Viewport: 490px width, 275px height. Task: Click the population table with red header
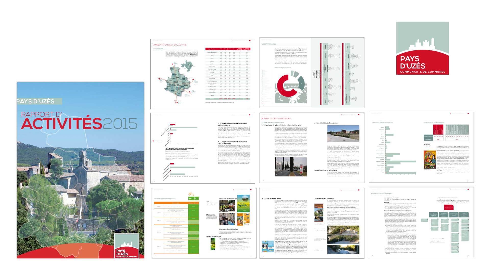(228, 74)
